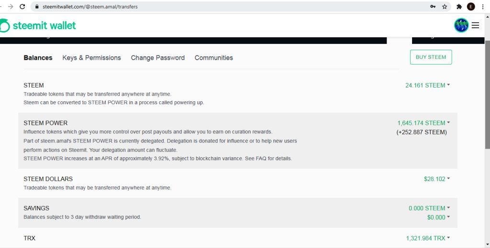Open the hamburger menu icon
The width and height of the screenshot is (490, 248).
tap(475, 25)
